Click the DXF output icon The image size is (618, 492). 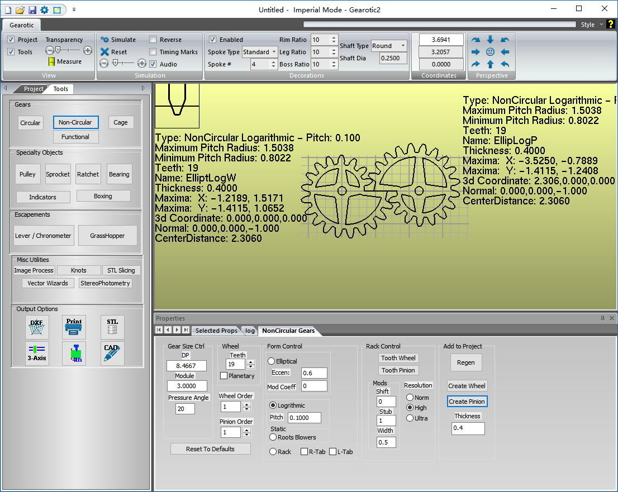[x=37, y=327]
